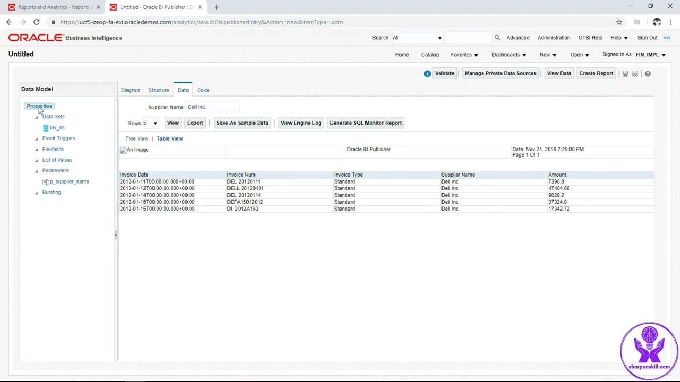680x382 pixels.
Task: Open the help question mark icon
Action: 648,74
